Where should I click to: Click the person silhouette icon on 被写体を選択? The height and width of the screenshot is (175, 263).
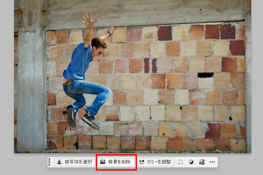[59, 162]
